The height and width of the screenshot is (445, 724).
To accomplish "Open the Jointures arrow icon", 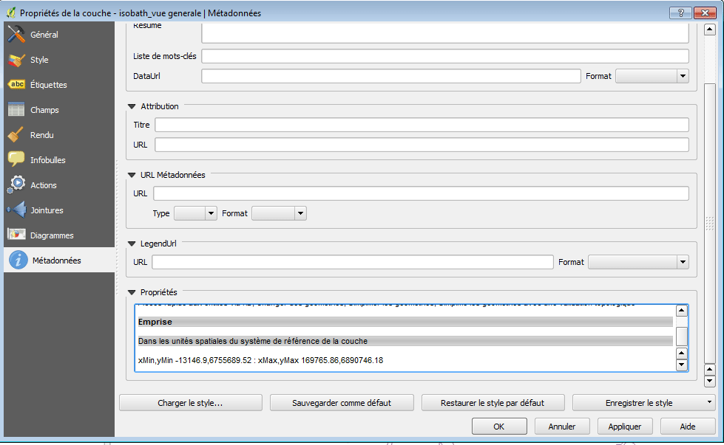I will point(16,210).
